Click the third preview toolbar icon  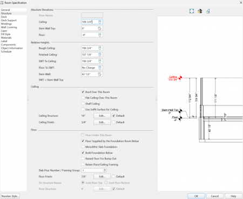point(208,11)
